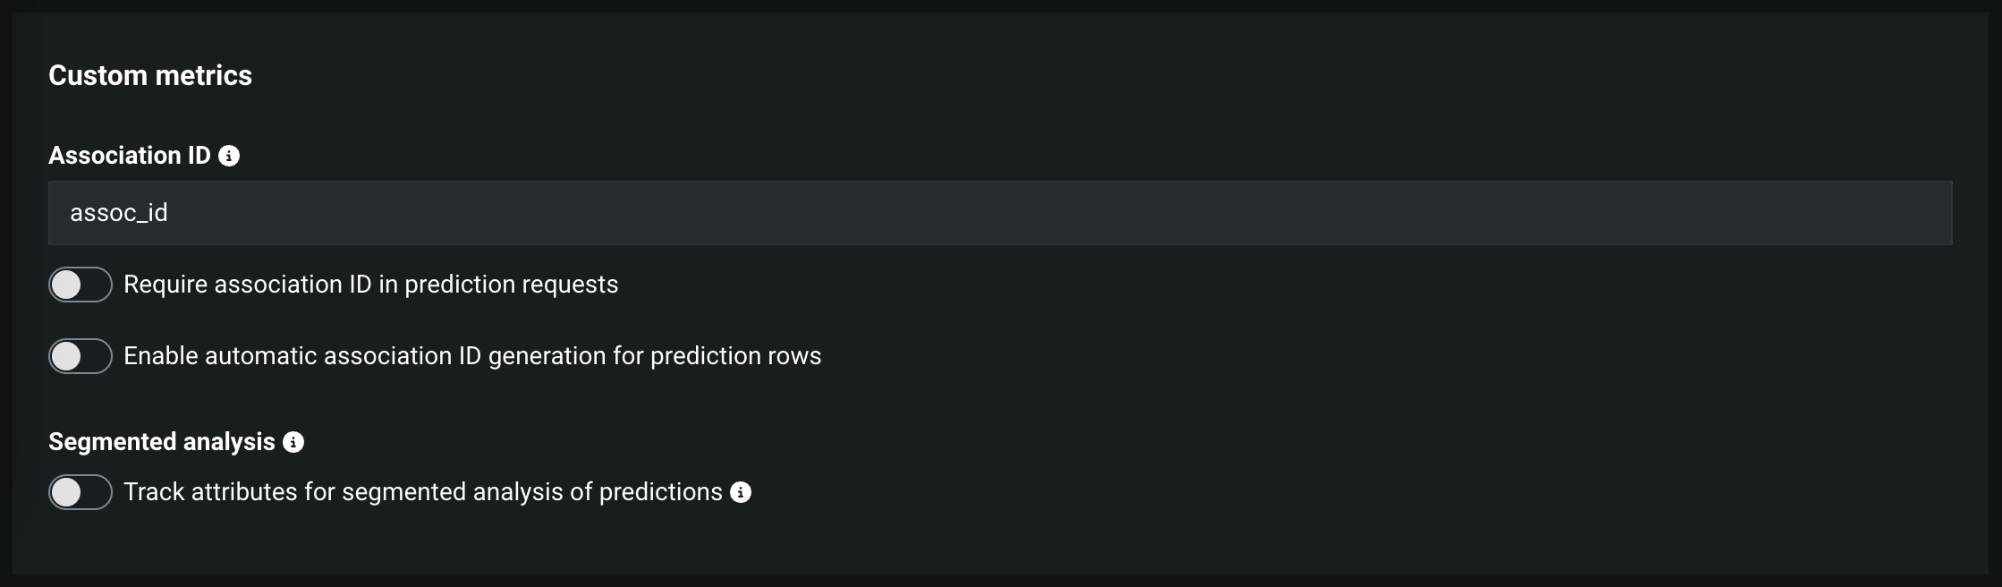Click the knob of automatic ID generation switch

point(66,356)
